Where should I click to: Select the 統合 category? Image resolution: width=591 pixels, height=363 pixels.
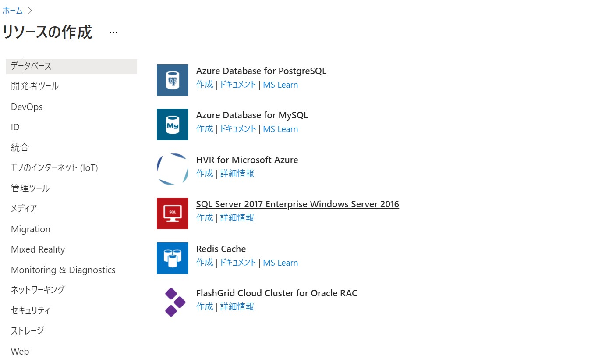(20, 148)
